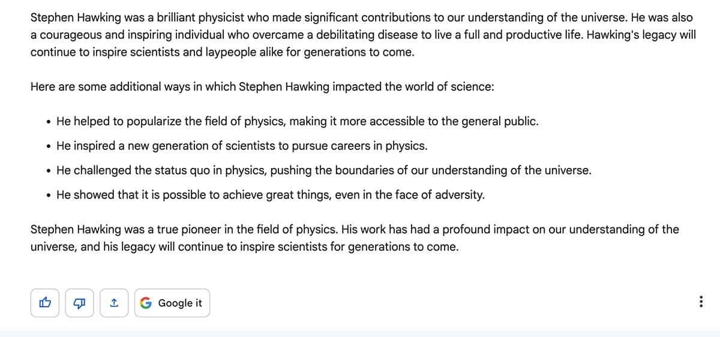Click the "Here are some additional ways" line
The width and height of the screenshot is (720, 337).
[262, 86]
